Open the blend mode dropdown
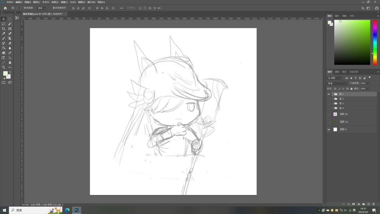 [x=337, y=83]
